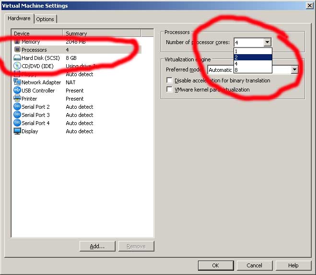316x275 pixels.
Task: Open the processor cores dropdown arrow
Action: [268, 43]
